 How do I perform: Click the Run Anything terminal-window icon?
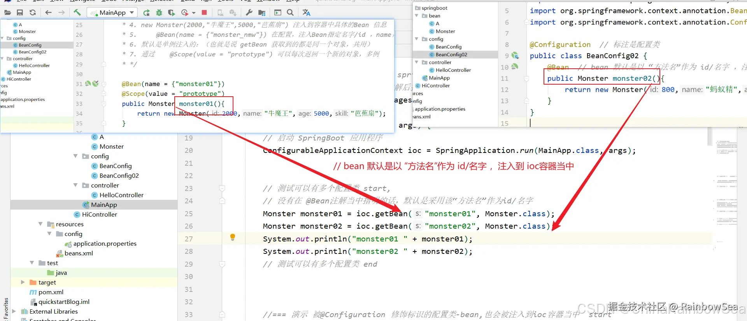point(277,12)
